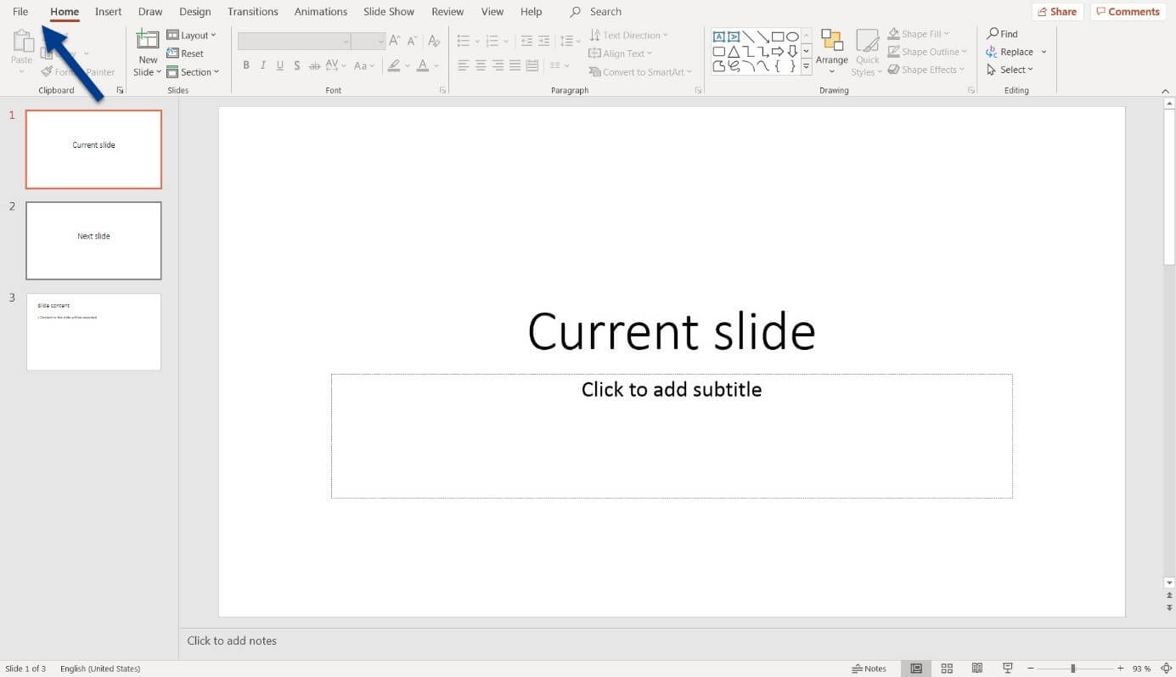Click the New Slide icon
Image resolution: width=1176 pixels, height=677 pixels.
coord(148,41)
